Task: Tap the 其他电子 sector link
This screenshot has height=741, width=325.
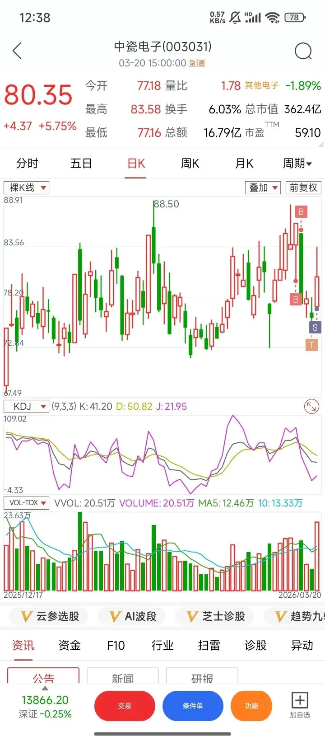Action: pos(262,85)
